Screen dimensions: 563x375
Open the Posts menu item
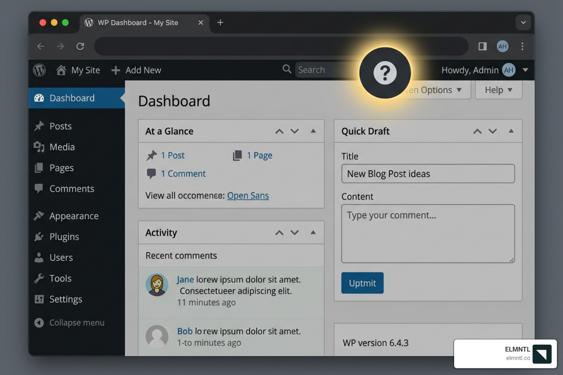60,126
